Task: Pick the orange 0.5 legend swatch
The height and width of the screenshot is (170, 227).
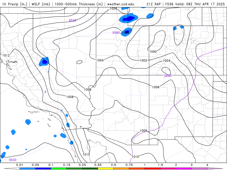Action: [x=121, y=169]
